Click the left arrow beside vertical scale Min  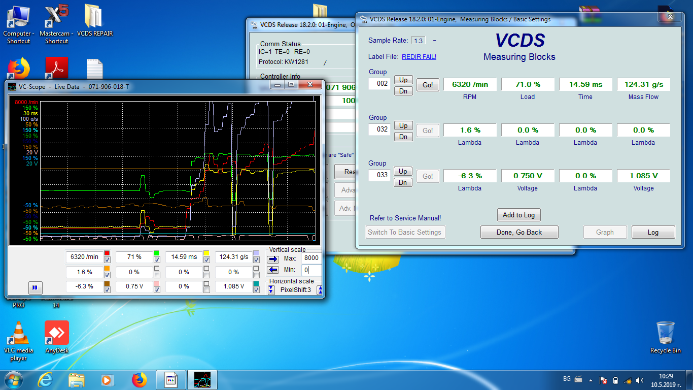click(x=273, y=270)
